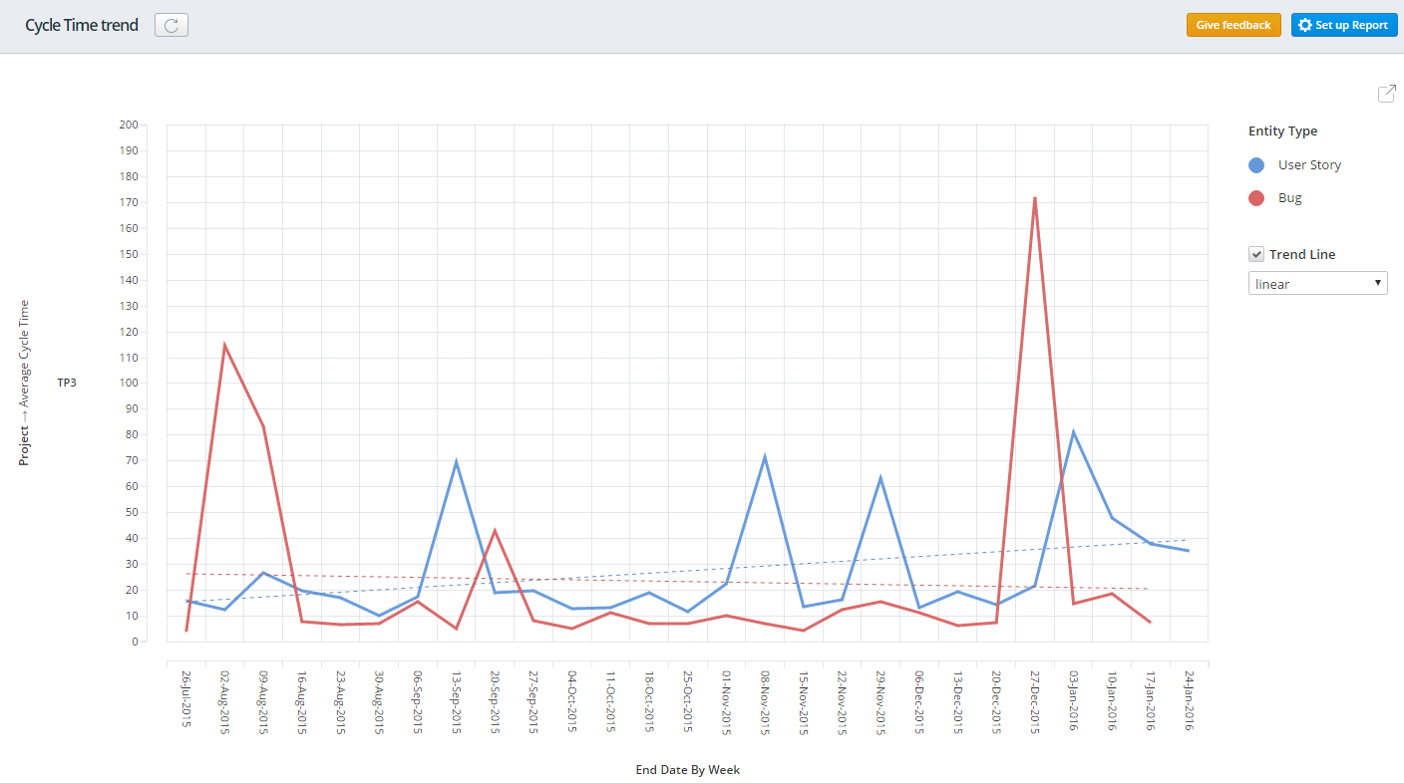Open the linear trend type dropdown
This screenshot has height=783, width=1404.
1317,283
